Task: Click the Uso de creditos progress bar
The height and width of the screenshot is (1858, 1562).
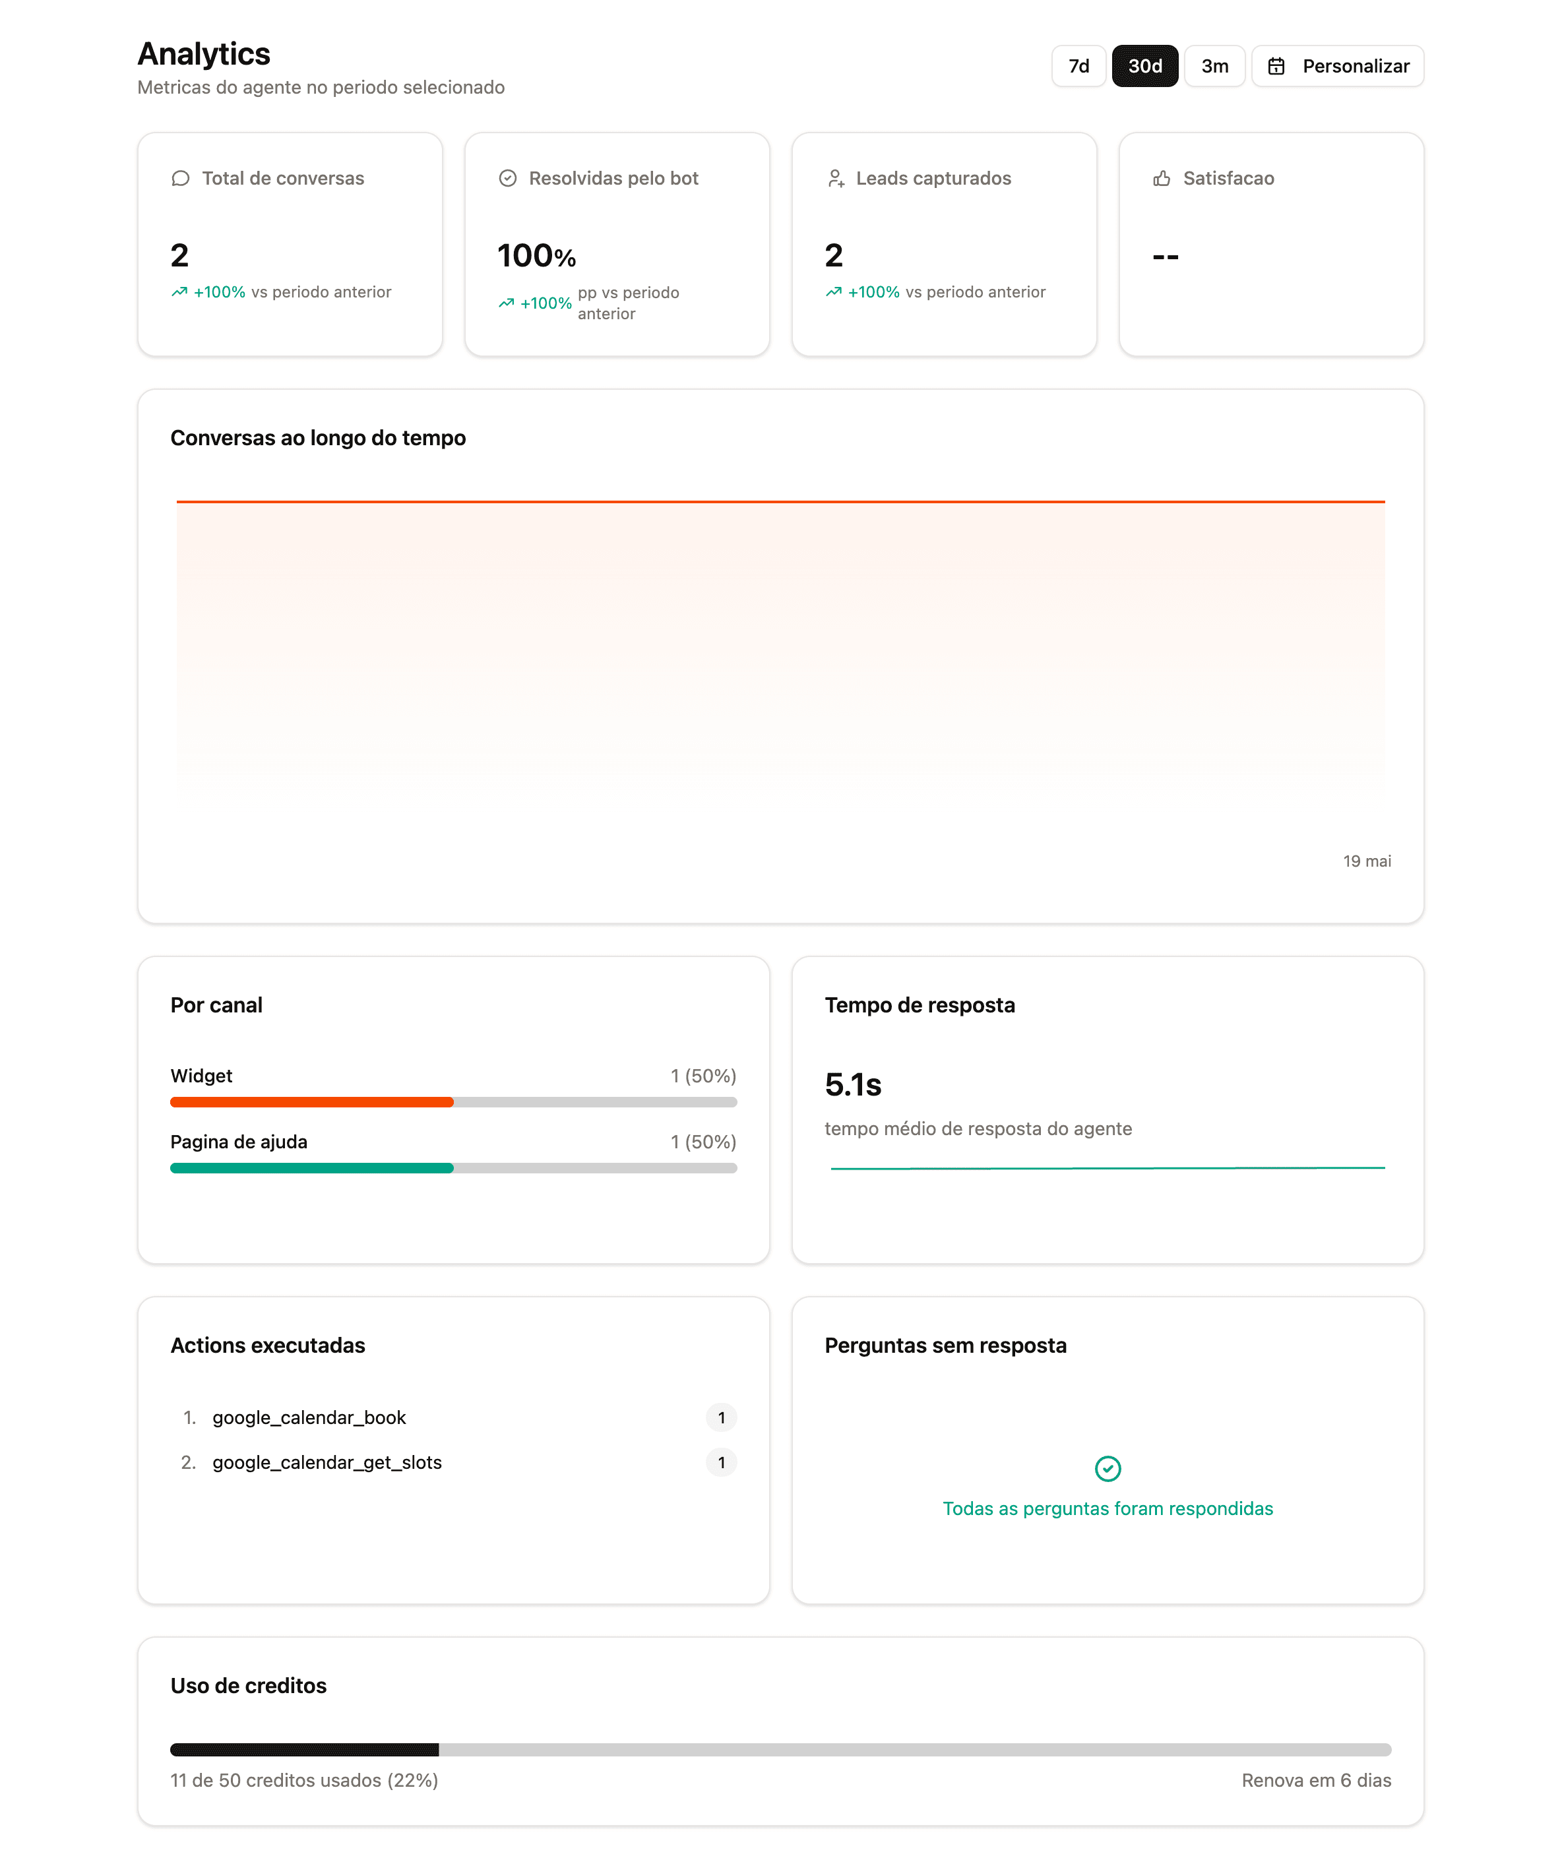Action: 780,1750
